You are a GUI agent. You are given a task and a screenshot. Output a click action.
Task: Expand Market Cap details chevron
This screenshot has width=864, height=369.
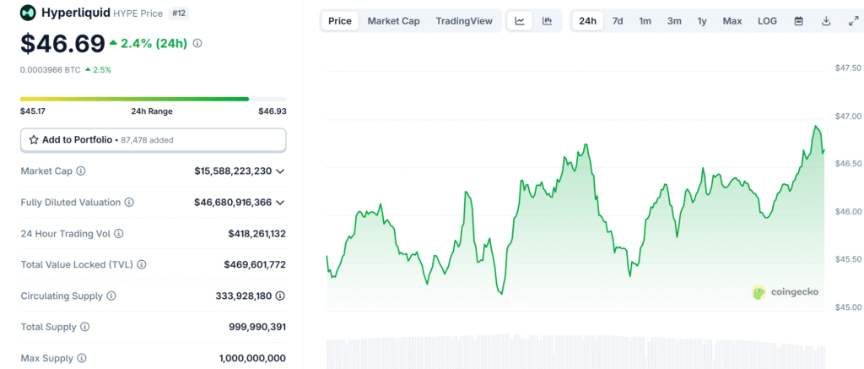coord(280,171)
